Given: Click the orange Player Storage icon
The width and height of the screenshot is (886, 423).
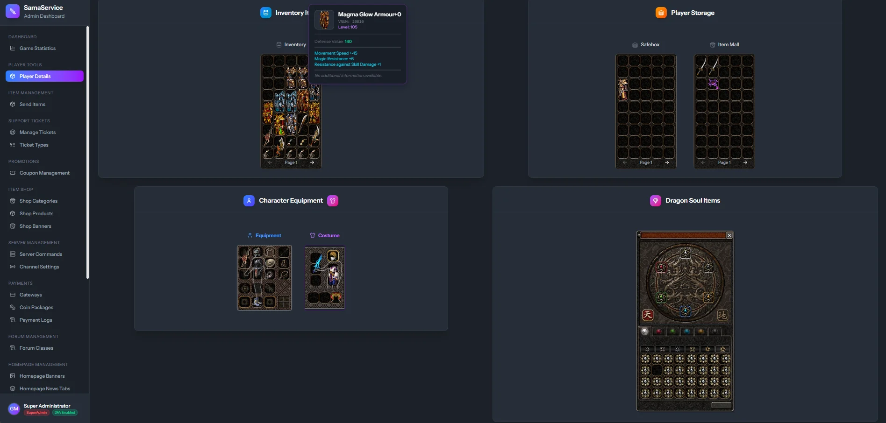Looking at the screenshot, I should pyautogui.click(x=661, y=13).
